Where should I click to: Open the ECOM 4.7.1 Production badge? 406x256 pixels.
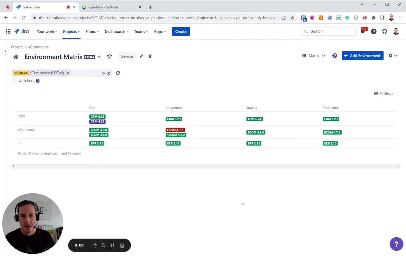tap(332, 132)
